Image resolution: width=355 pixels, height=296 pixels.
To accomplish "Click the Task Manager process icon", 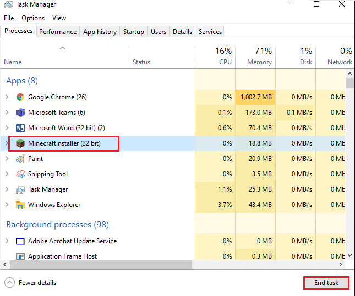I will coord(20,189).
